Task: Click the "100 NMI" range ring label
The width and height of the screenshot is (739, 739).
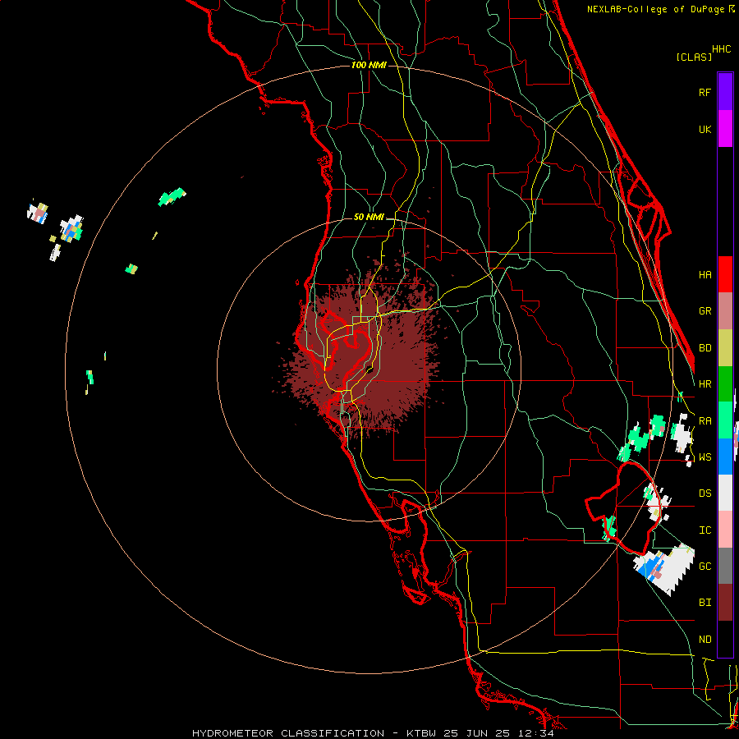Action: (369, 65)
